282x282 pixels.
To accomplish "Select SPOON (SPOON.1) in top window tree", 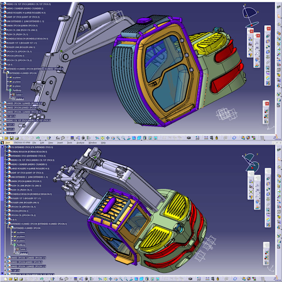I will click(x=15, y=56).
